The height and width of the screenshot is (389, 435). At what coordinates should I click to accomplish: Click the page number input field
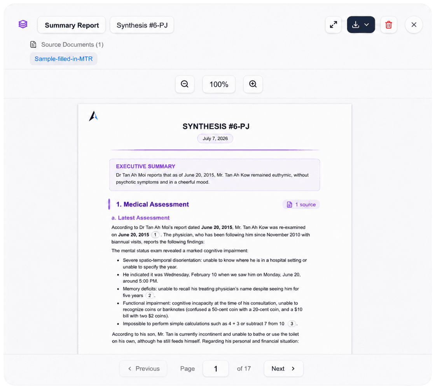pyautogui.click(x=216, y=369)
